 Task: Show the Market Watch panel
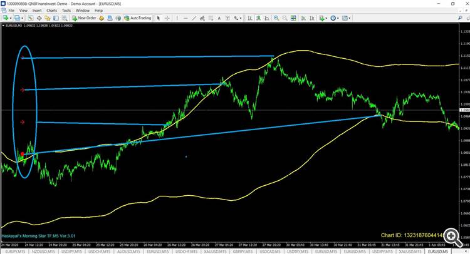tap(31, 18)
